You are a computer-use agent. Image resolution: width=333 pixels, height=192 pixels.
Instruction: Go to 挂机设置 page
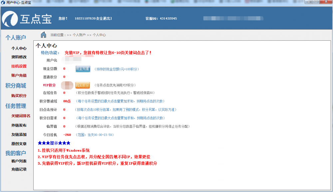[19, 66]
